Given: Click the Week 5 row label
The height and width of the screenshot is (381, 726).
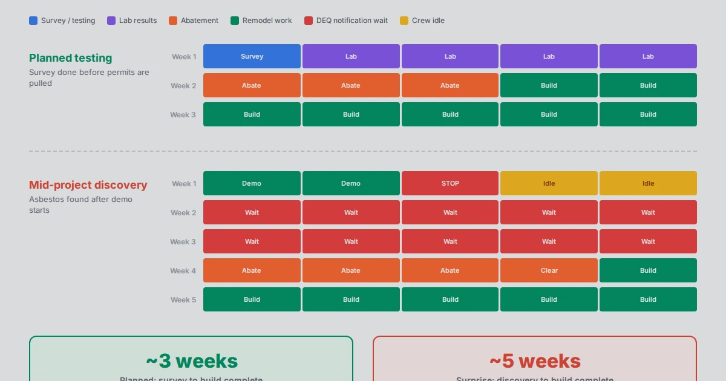Looking at the screenshot, I should click(183, 300).
